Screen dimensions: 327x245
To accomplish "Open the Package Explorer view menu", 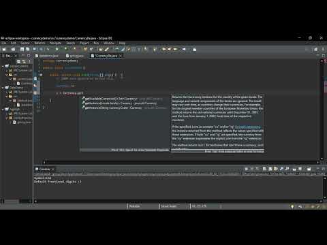I will coord(29,61).
